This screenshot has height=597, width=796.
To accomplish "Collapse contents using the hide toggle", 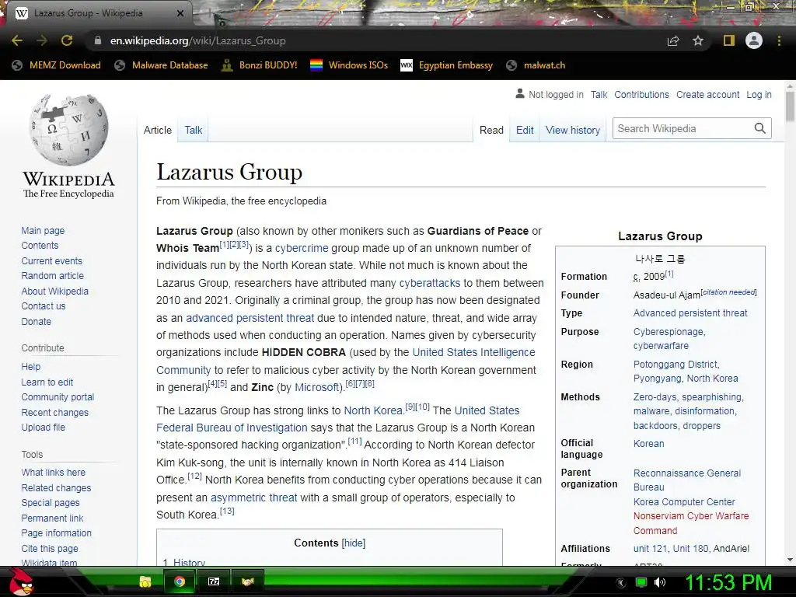I will tap(354, 543).
